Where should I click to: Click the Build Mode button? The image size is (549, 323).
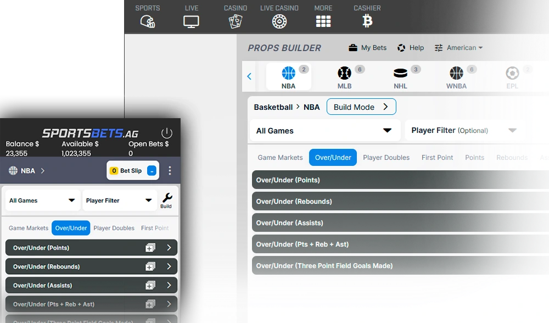pos(361,107)
